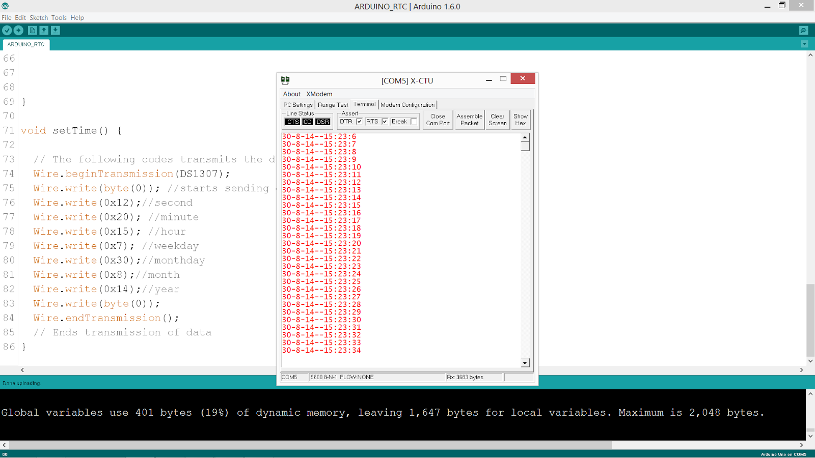Image resolution: width=815 pixels, height=458 pixels.
Task: Click the DSR line status indicator
Action: (x=321, y=122)
